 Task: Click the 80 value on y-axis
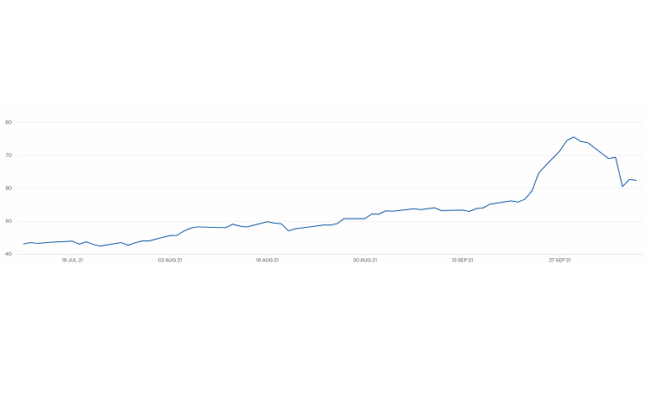coord(8,123)
